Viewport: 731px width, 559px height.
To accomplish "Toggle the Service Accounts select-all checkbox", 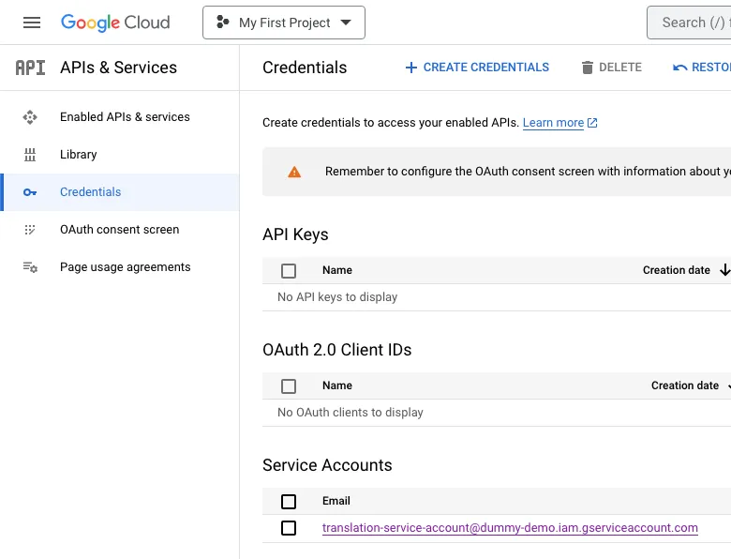I will click(289, 501).
